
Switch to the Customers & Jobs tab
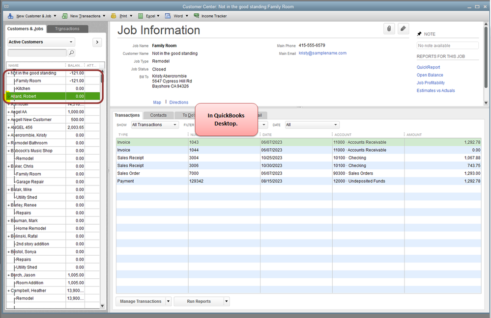tap(26, 29)
